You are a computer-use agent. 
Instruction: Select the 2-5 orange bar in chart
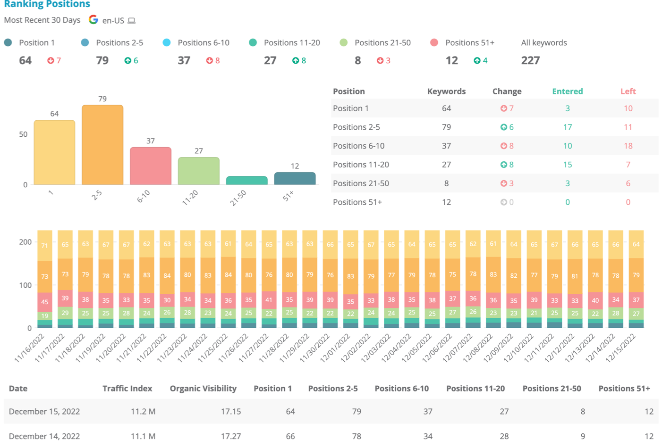pyautogui.click(x=102, y=146)
